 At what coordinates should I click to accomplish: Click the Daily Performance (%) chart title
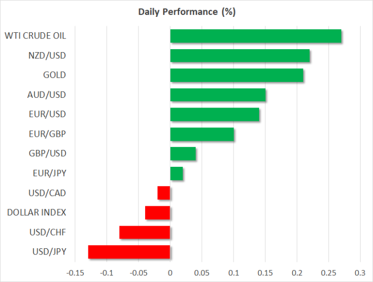pyautogui.click(x=186, y=12)
